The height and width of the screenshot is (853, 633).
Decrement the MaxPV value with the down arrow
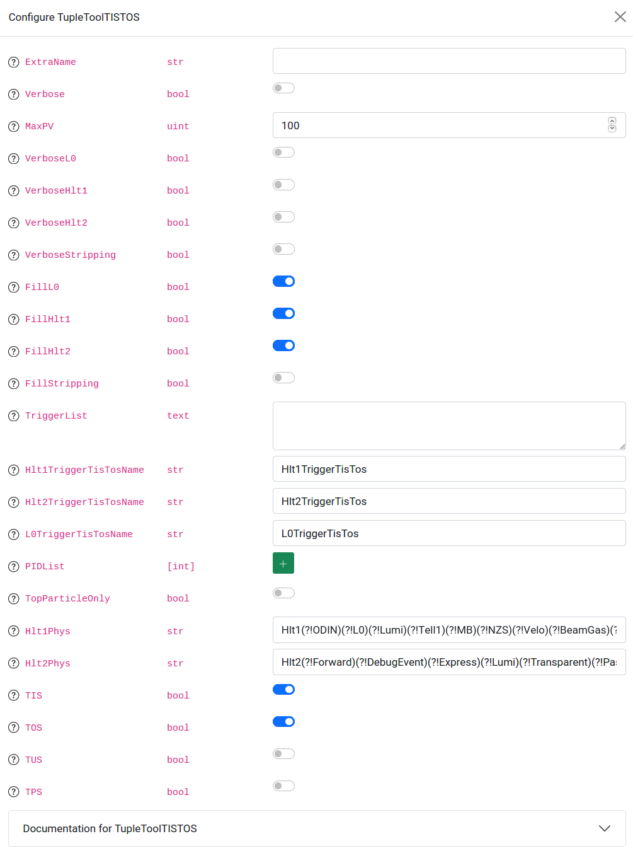pos(612,129)
